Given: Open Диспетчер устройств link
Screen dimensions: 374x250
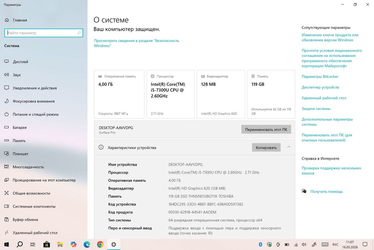Looking at the screenshot, I should pyautogui.click(x=320, y=87).
